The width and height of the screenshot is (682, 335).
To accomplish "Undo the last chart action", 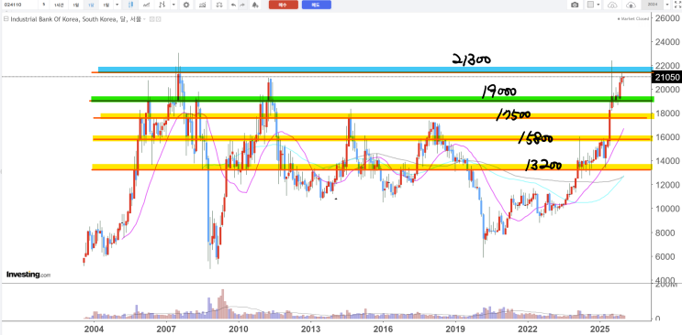I will (233, 5).
